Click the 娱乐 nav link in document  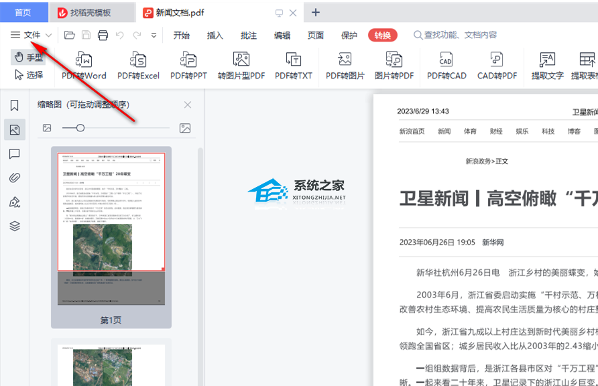coord(522,131)
